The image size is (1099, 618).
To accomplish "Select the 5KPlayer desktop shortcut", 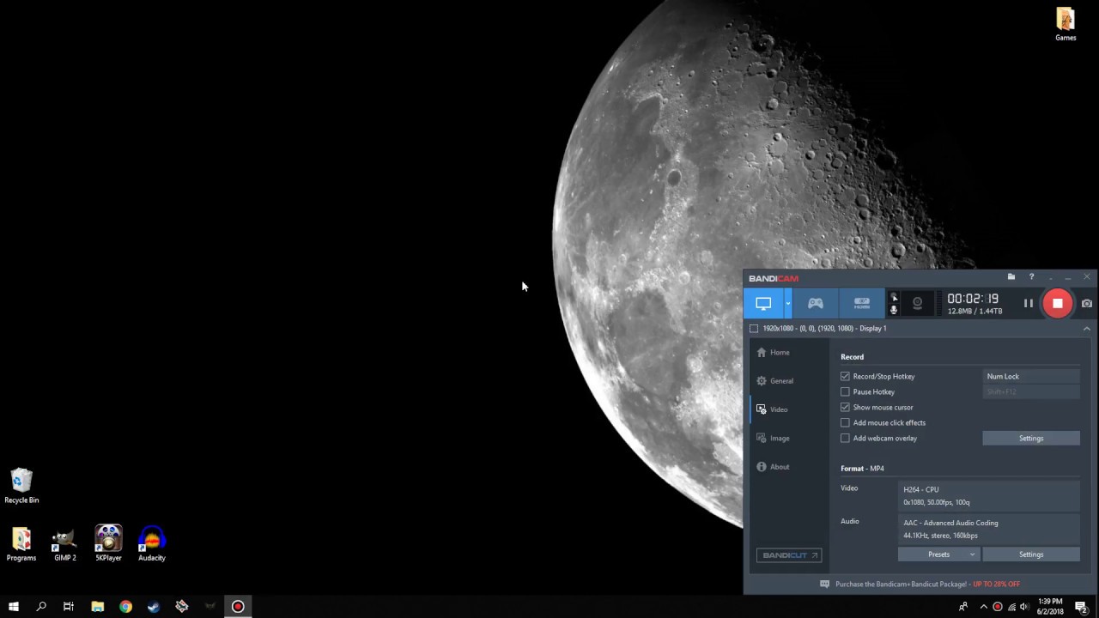I will [x=108, y=544].
